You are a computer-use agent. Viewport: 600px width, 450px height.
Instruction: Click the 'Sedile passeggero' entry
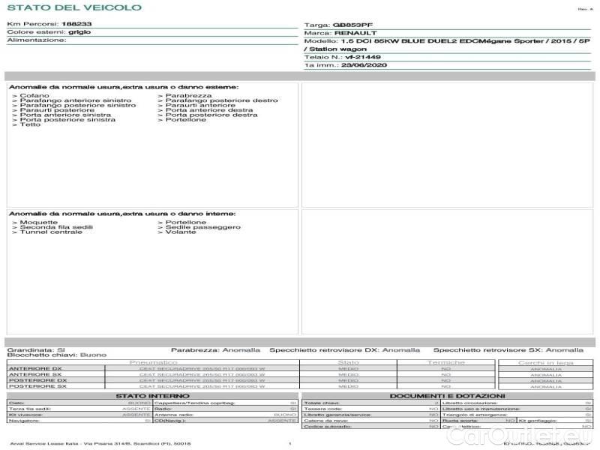(202, 227)
